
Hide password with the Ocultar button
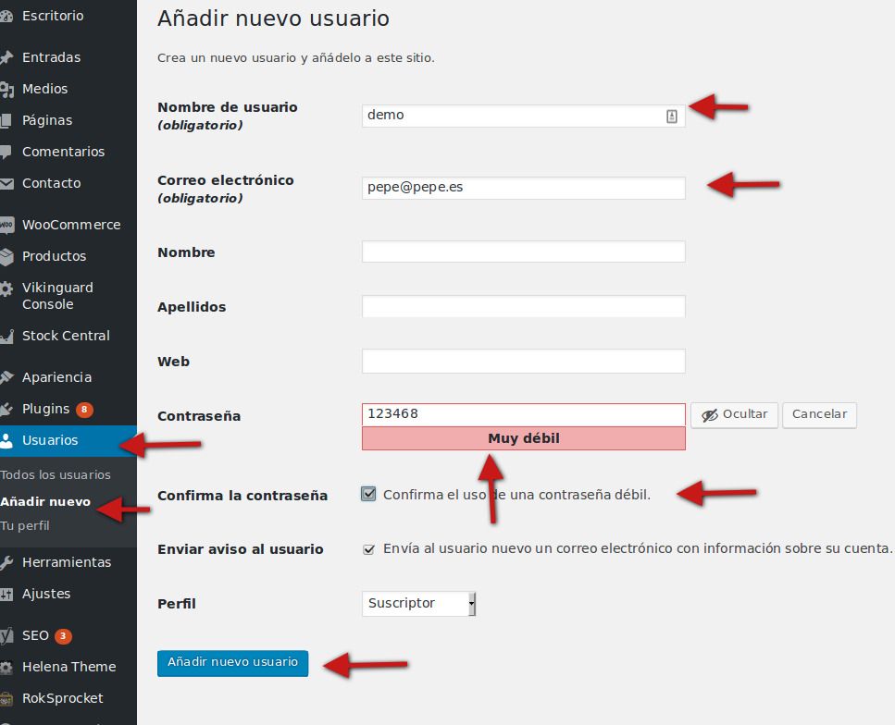734,414
